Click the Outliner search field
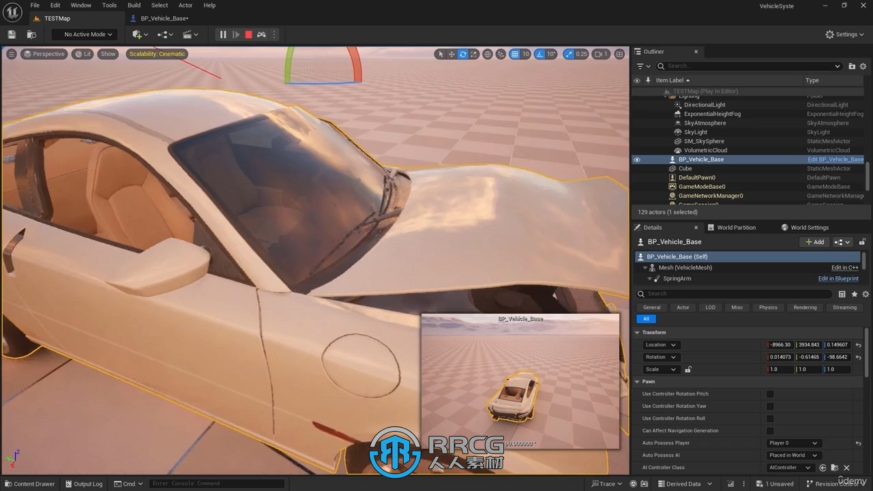 [749, 66]
